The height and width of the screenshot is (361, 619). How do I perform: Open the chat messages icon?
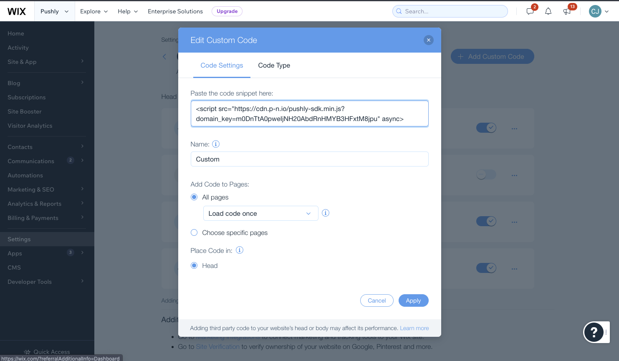tap(530, 11)
